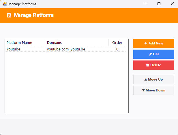Click the plus icon on Add New
Image resolution: width=178 pixels, height=135 pixels.
coord(146,43)
